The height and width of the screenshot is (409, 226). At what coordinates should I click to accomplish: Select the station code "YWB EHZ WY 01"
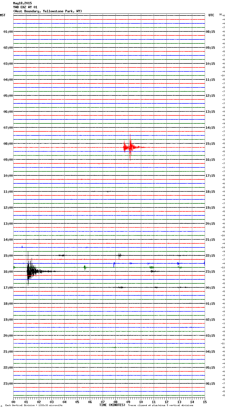[25, 7]
